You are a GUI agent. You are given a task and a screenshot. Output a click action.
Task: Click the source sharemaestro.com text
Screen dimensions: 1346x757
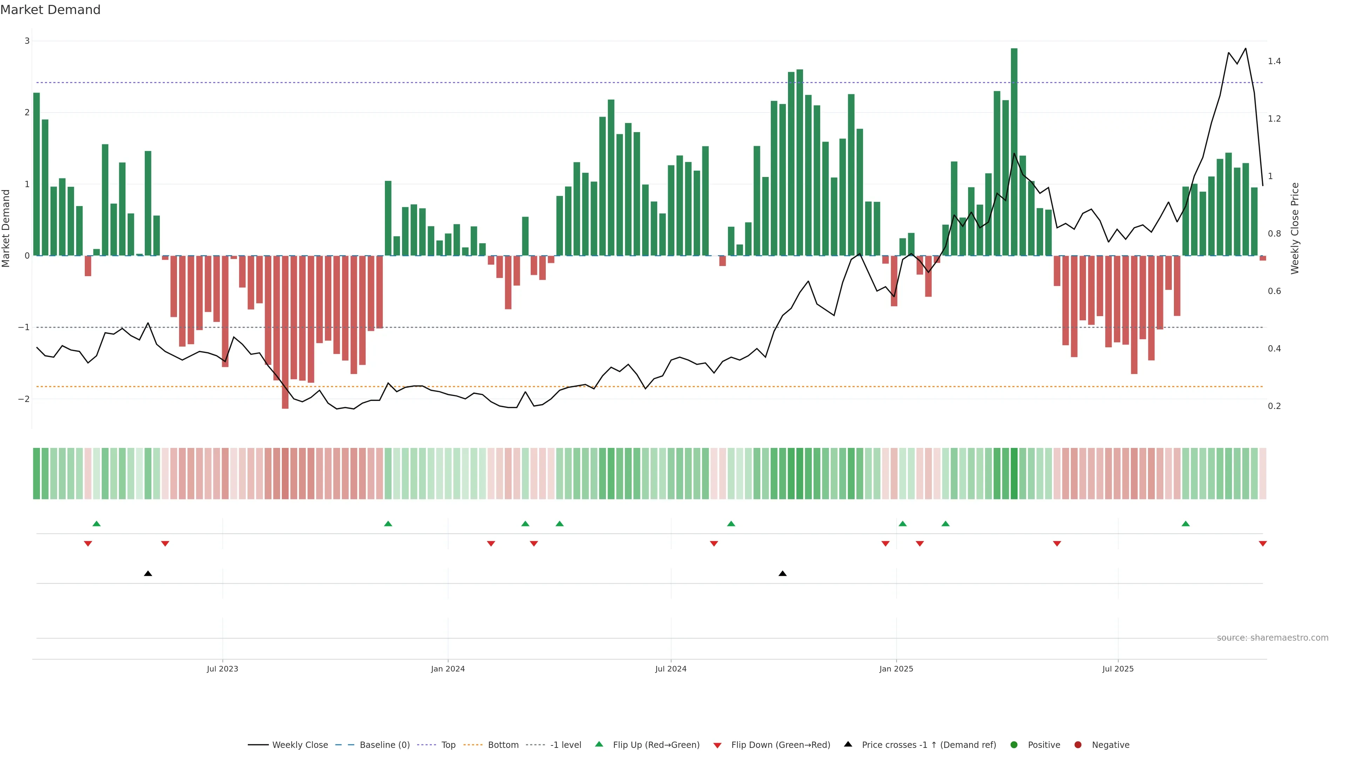[1272, 638]
